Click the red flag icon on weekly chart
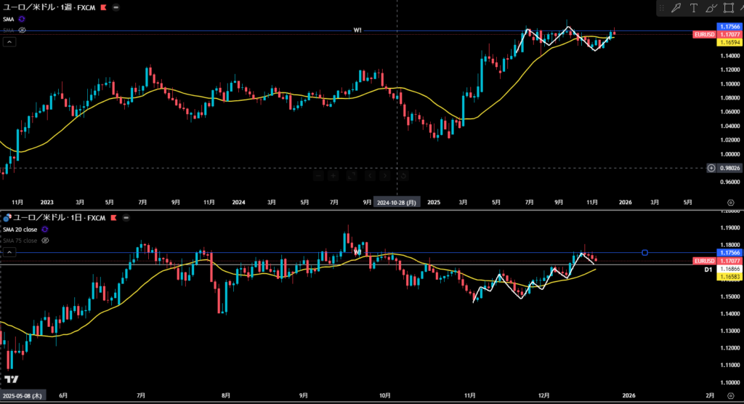Image resolution: width=744 pixels, height=404 pixels. (x=103, y=7)
